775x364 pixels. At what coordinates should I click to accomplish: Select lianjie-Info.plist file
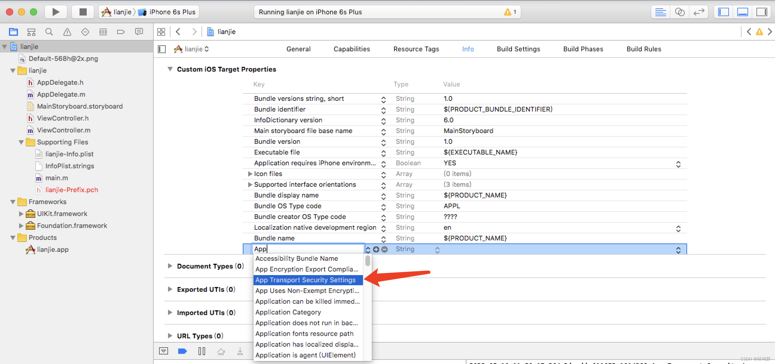tap(69, 154)
